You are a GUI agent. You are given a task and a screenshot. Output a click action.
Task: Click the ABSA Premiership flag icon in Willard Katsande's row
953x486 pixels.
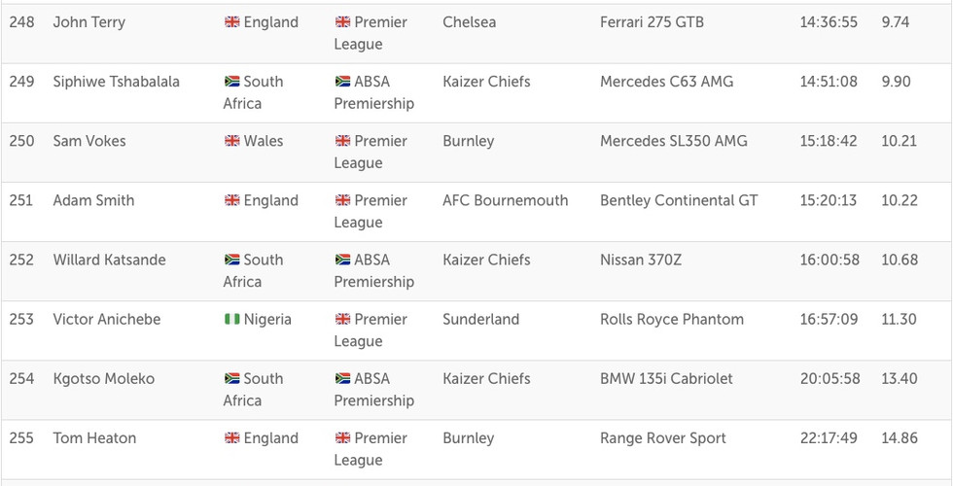point(342,260)
